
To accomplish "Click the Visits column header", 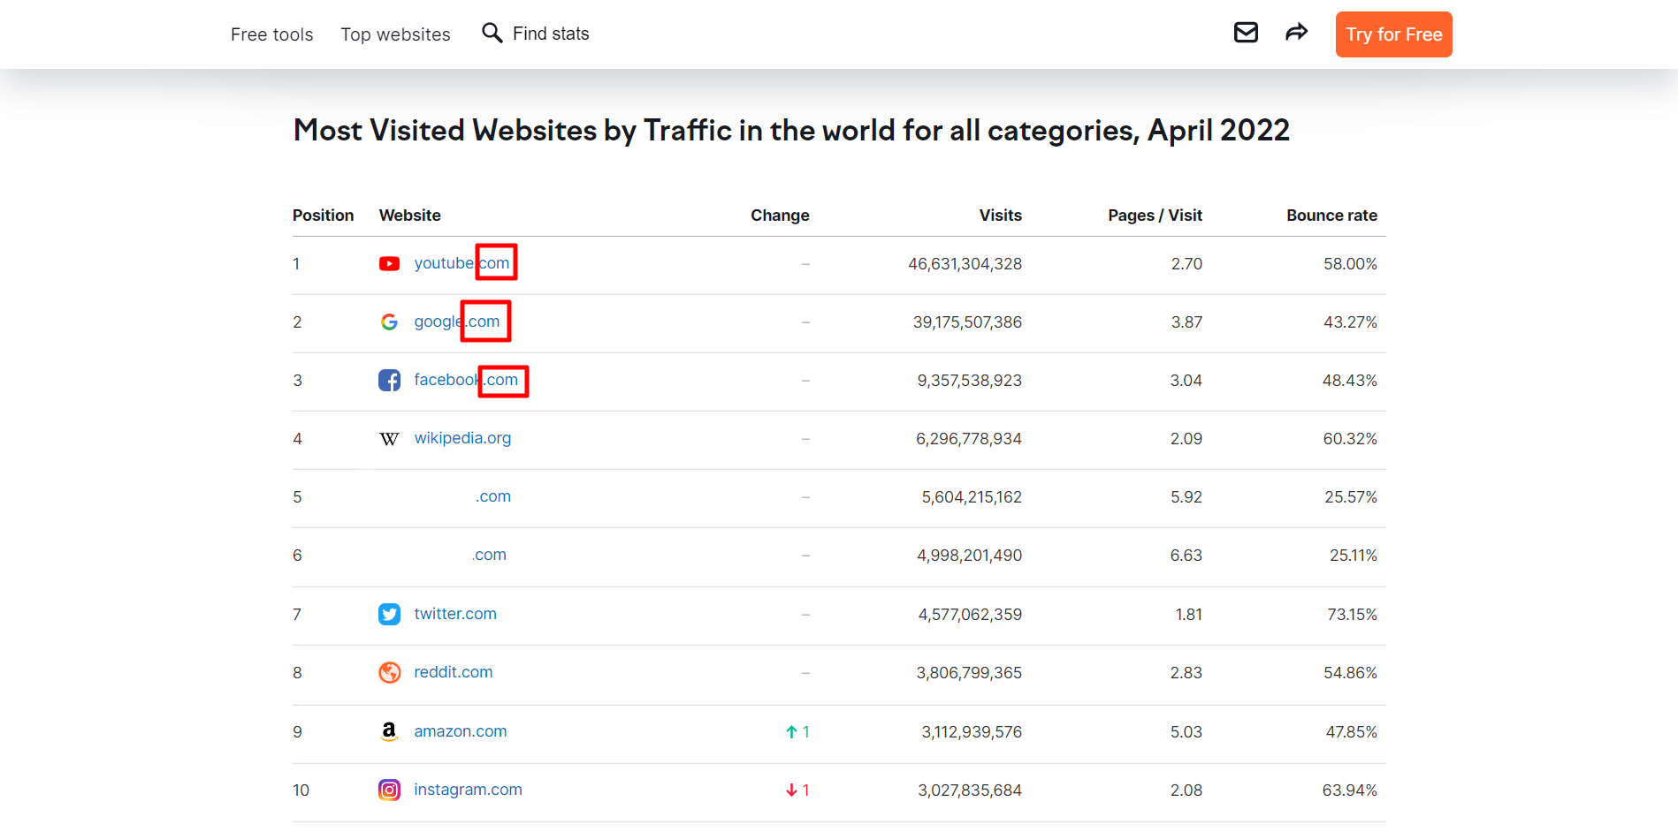I will coord(1000,216).
